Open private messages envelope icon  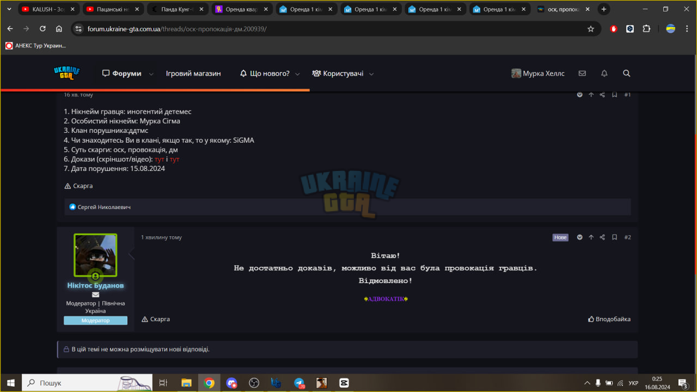tap(582, 73)
